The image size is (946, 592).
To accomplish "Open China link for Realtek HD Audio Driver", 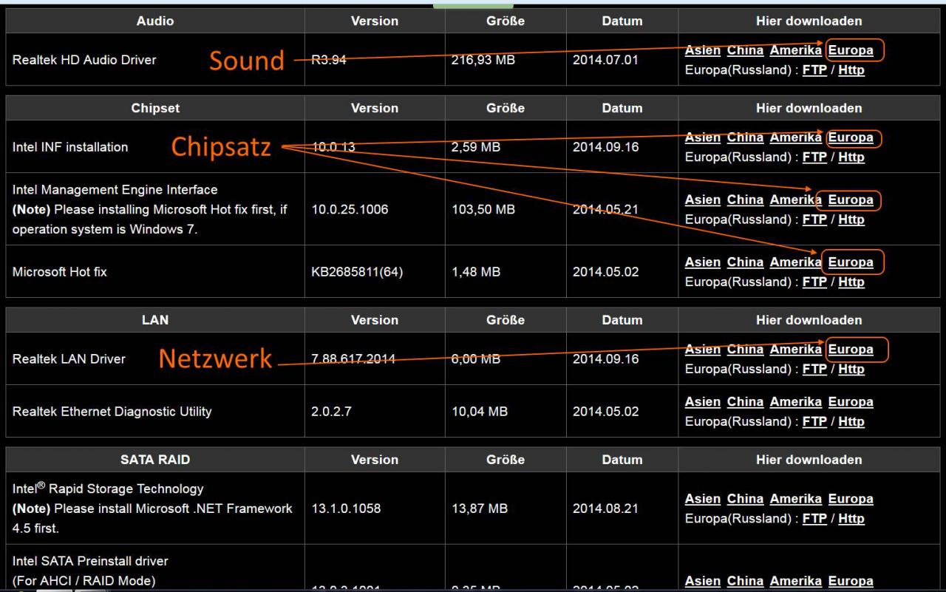I will [x=745, y=50].
